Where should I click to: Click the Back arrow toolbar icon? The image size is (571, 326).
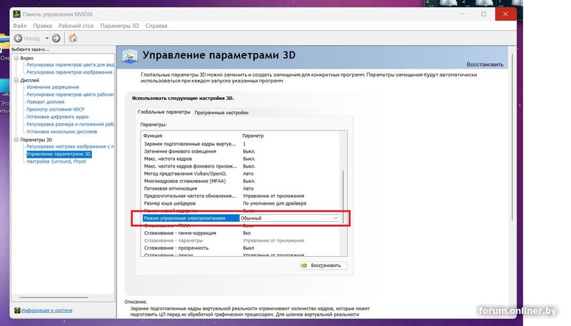pyautogui.click(x=19, y=38)
